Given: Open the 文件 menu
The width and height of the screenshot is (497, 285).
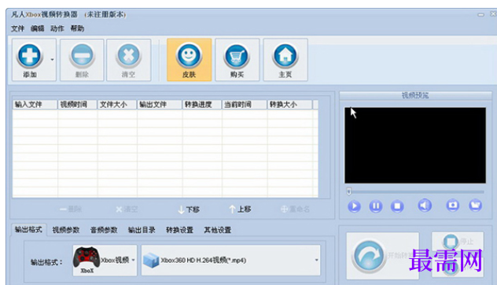Looking at the screenshot, I should (18, 28).
